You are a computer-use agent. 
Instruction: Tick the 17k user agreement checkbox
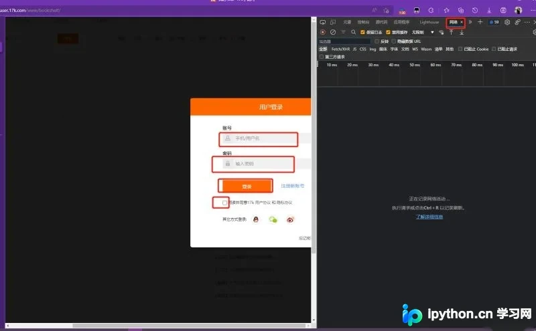pos(224,203)
